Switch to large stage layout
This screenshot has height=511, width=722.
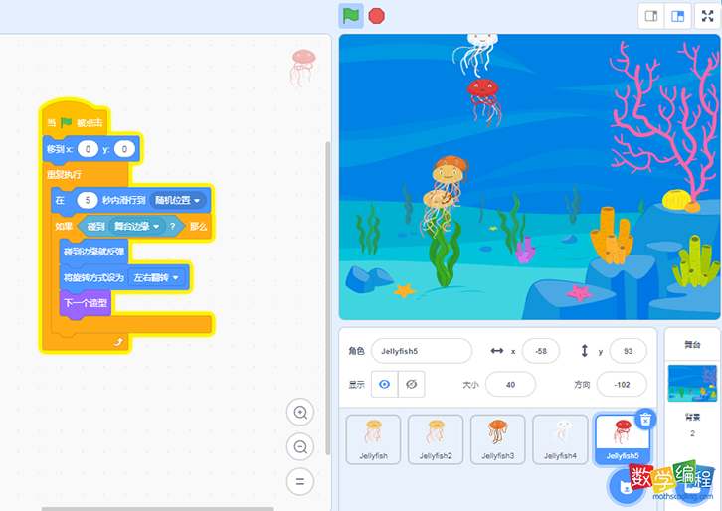click(678, 16)
